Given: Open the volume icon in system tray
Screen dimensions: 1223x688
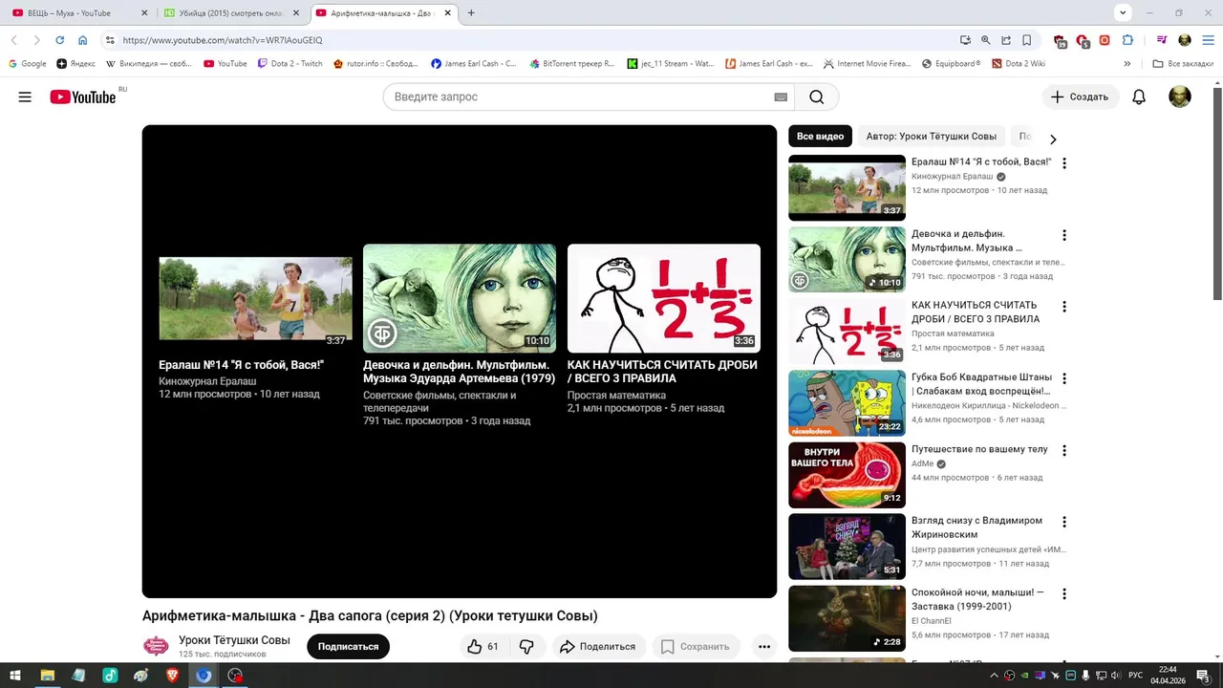Looking at the screenshot, I should 1116,676.
